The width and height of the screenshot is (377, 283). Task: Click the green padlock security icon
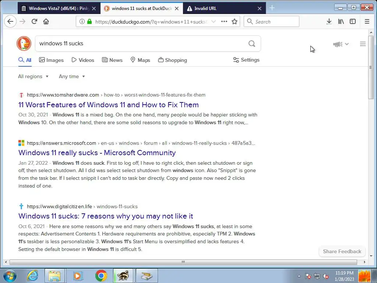[89, 21]
